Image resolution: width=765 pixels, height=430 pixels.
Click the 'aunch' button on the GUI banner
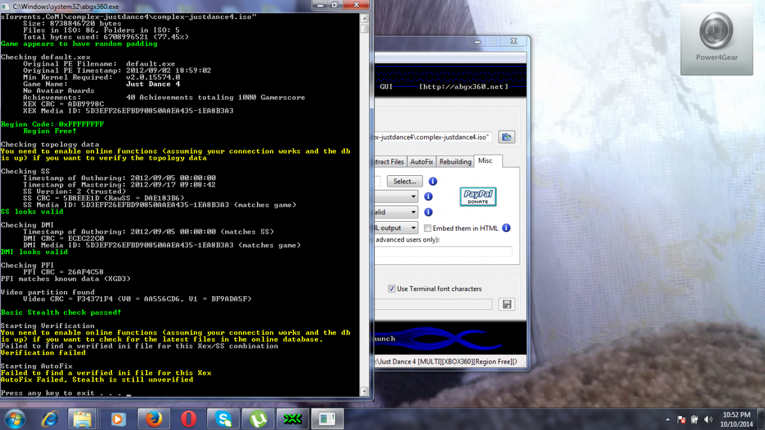pos(385,339)
